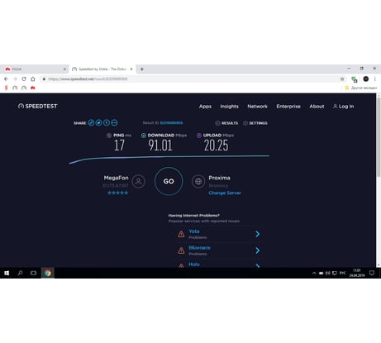Start test with the GO button
This screenshot has width=381, height=343.
[x=169, y=181]
